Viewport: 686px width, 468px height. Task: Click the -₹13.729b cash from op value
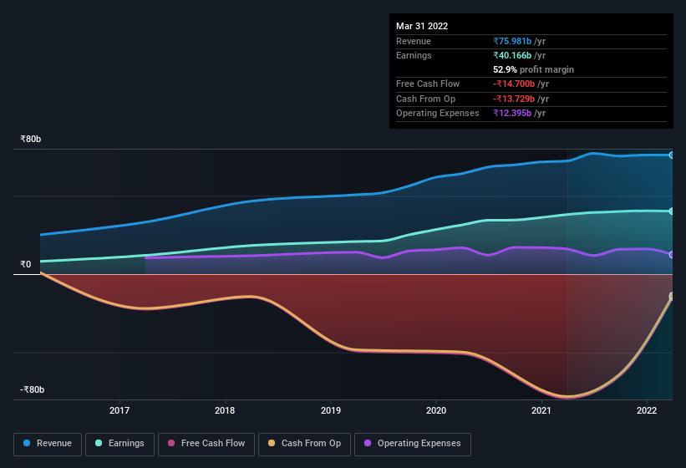point(514,99)
